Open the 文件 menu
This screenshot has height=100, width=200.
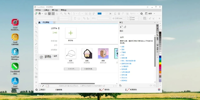38,10
